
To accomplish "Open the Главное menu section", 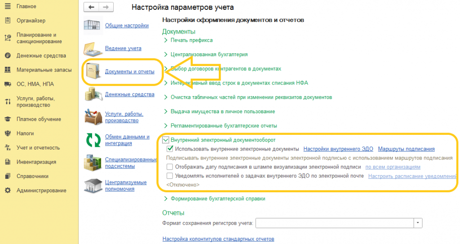I will point(27,6).
